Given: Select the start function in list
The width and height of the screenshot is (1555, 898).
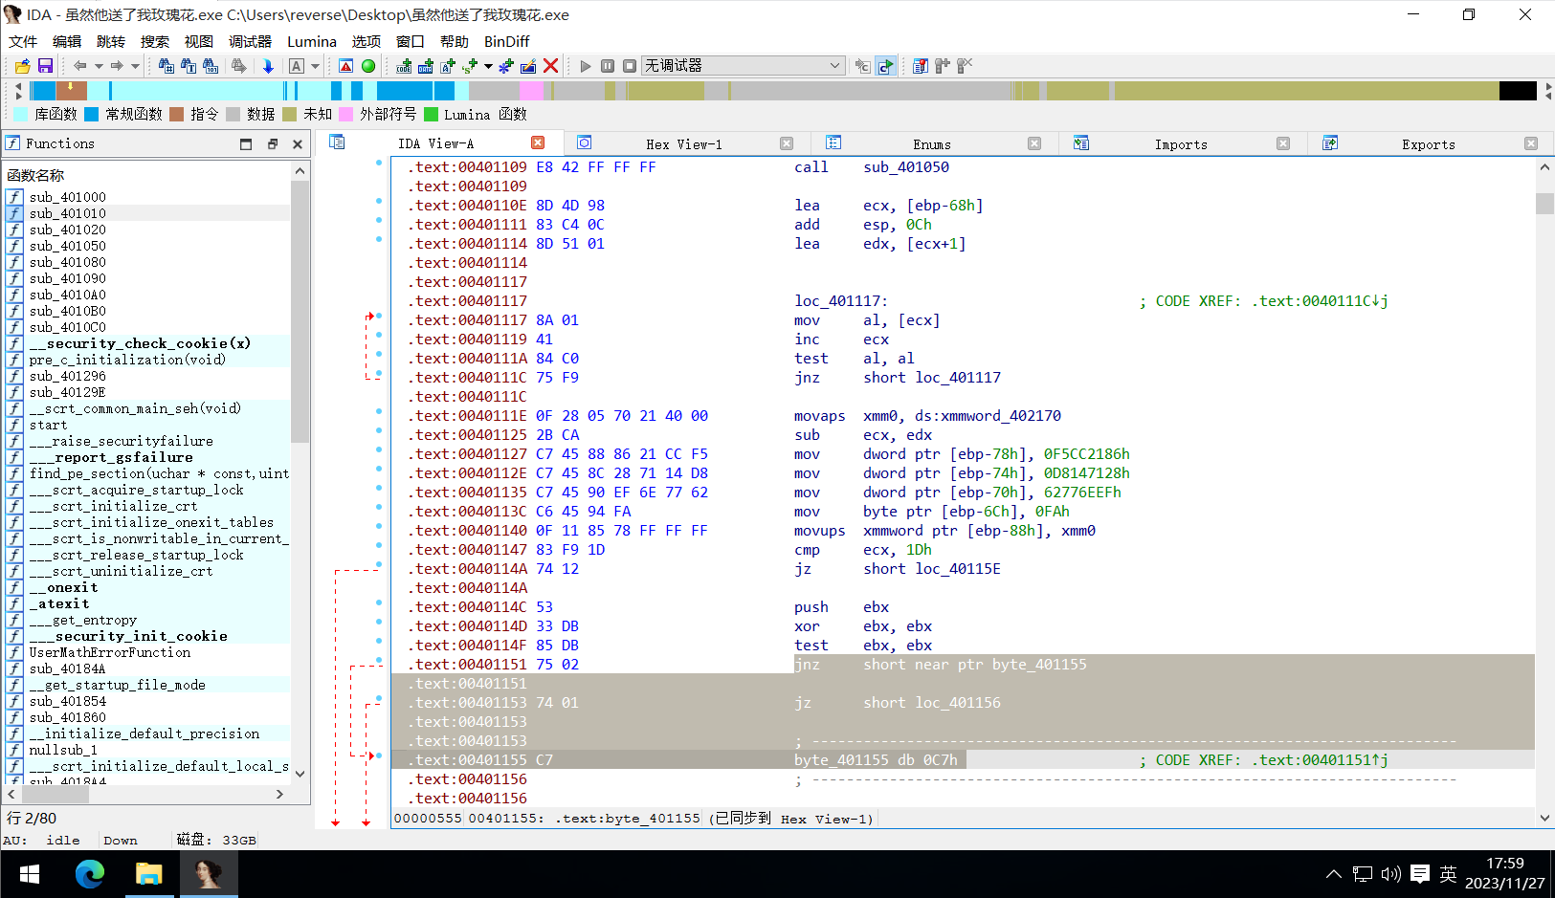Looking at the screenshot, I should [x=48, y=425].
